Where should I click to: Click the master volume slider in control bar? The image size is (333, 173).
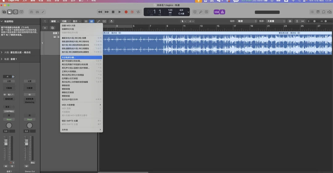coord(267,12)
